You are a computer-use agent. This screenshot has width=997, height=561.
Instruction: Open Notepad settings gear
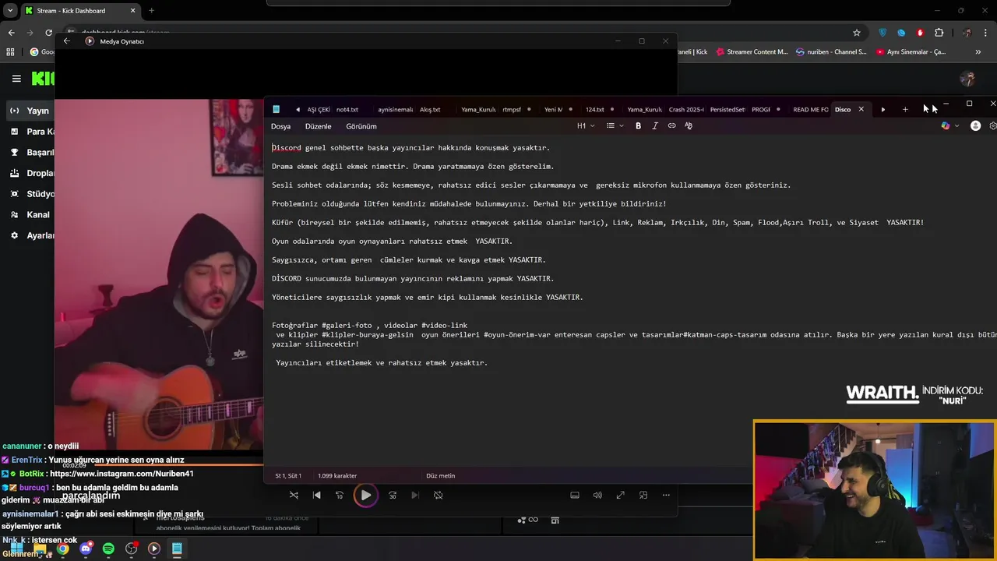pyautogui.click(x=993, y=125)
